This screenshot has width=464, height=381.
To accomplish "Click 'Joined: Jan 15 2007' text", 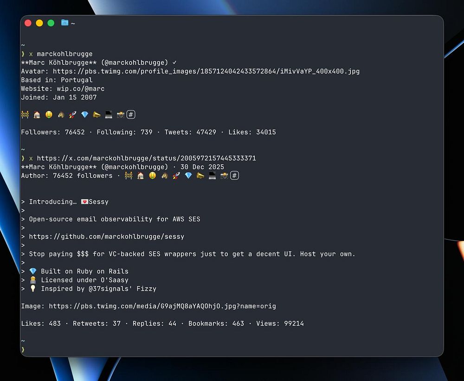I will (59, 97).
